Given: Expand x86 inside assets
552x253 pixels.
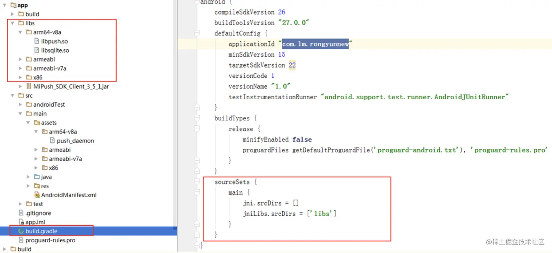Looking at the screenshot, I should click(x=36, y=168).
